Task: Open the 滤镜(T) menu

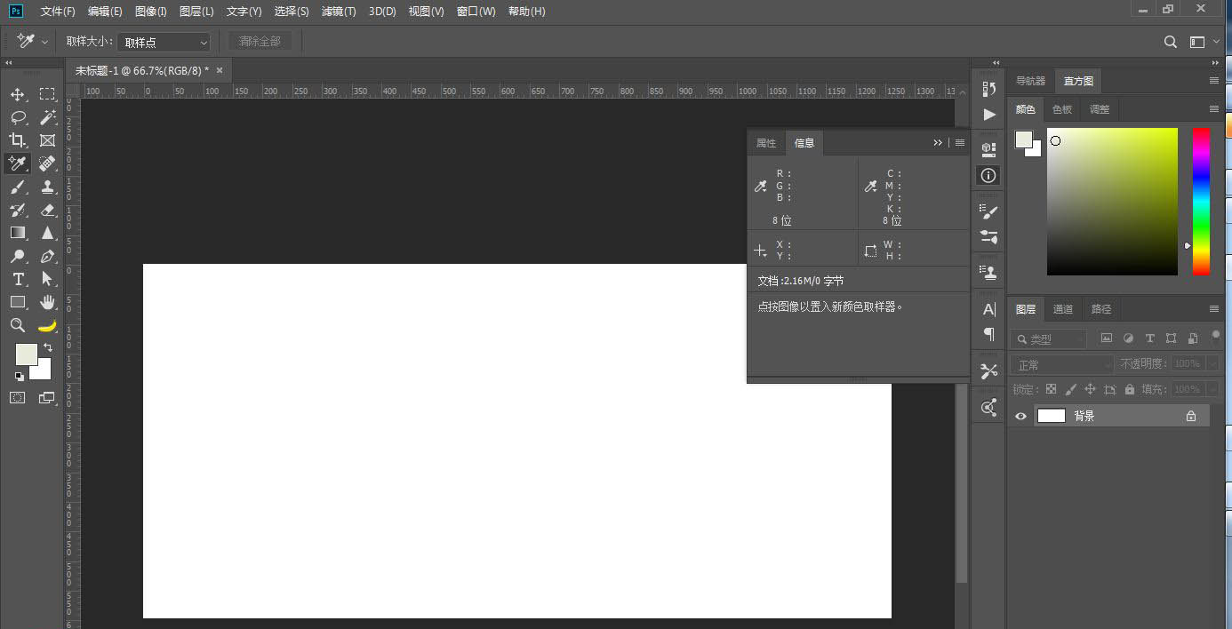Action: 339,12
